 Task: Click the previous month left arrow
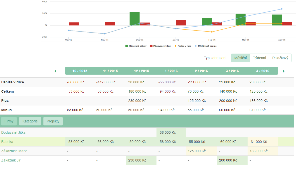click(x=55, y=71)
